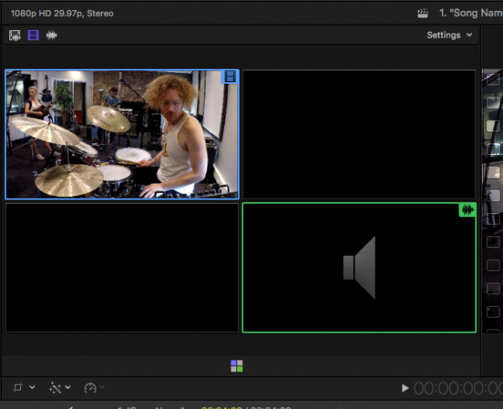This screenshot has width=503, height=409.
Task: Select the audio-only angle with the speaker
Action: [x=359, y=267]
